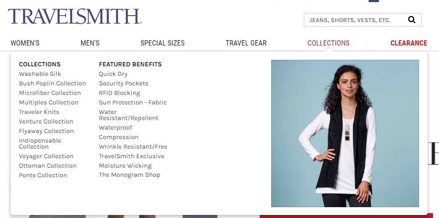Choose Water Resistant/Repellent benefit
This screenshot has width=439, height=218.
[x=129, y=115]
